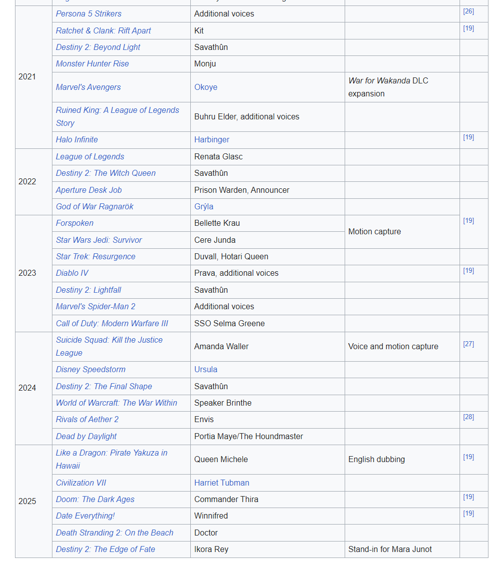Open Marvel's Spider-Man 2 link
490x564 pixels.
tap(96, 306)
